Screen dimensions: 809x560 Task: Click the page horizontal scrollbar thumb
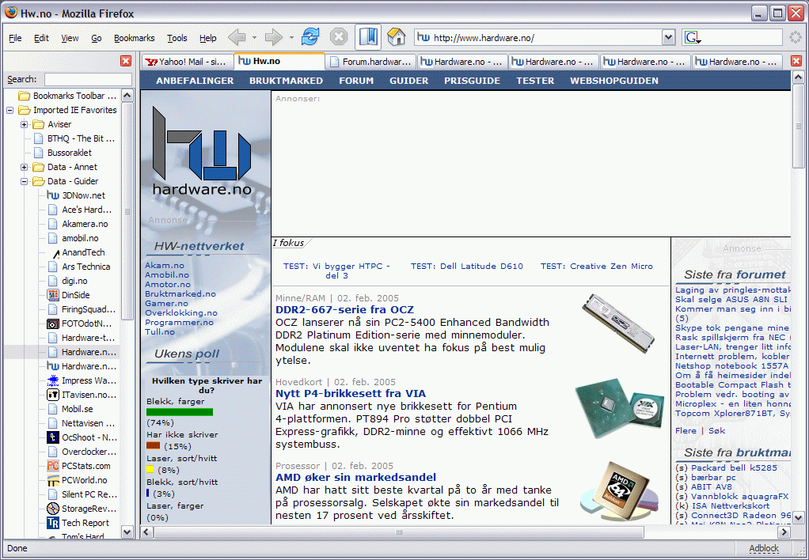click(x=399, y=532)
